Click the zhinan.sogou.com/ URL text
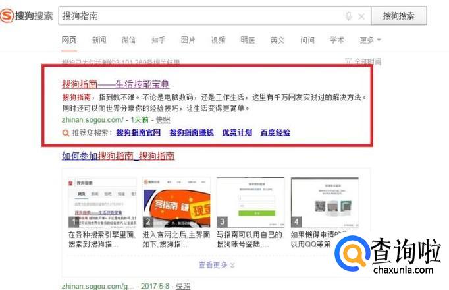 coord(92,119)
